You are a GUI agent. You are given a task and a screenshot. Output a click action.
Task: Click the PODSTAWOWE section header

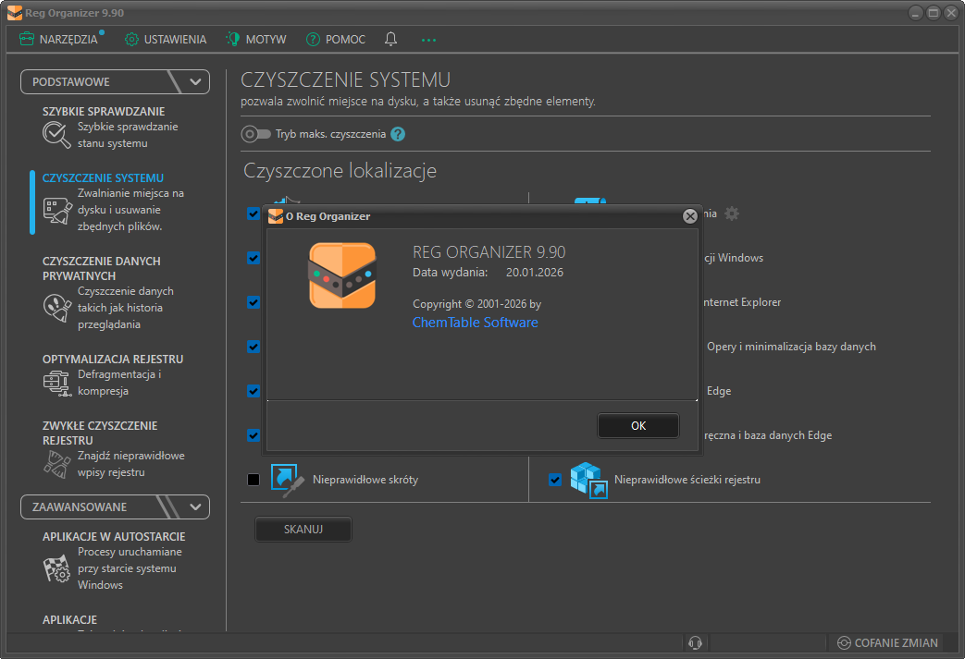pos(115,81)
